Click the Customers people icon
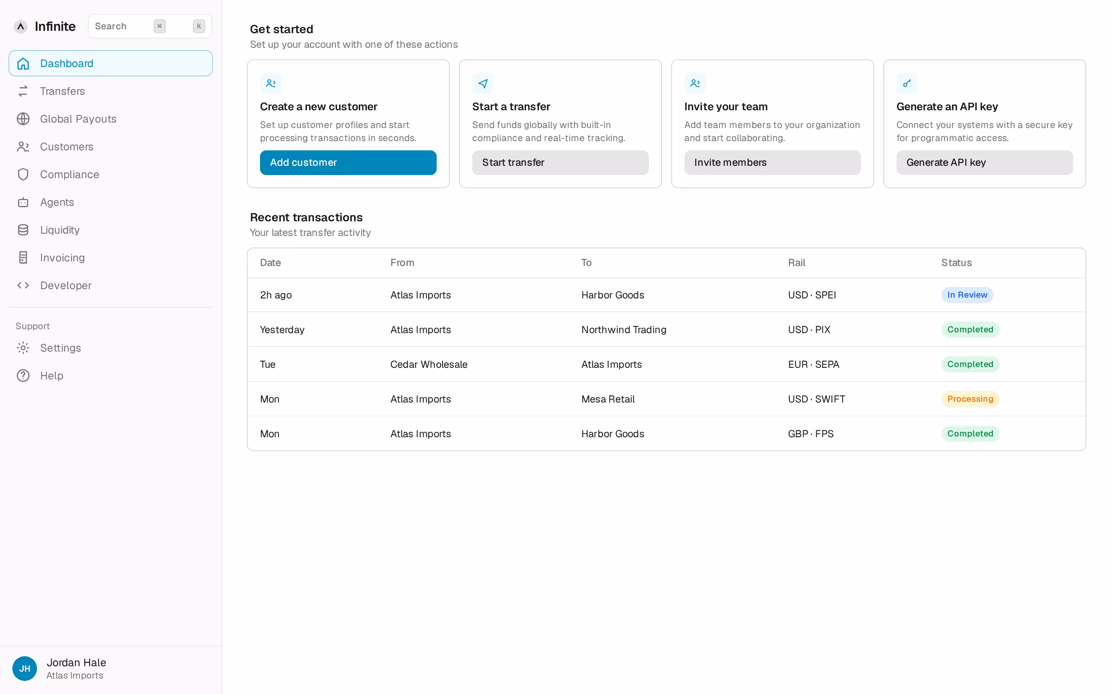 coord(23,147)
